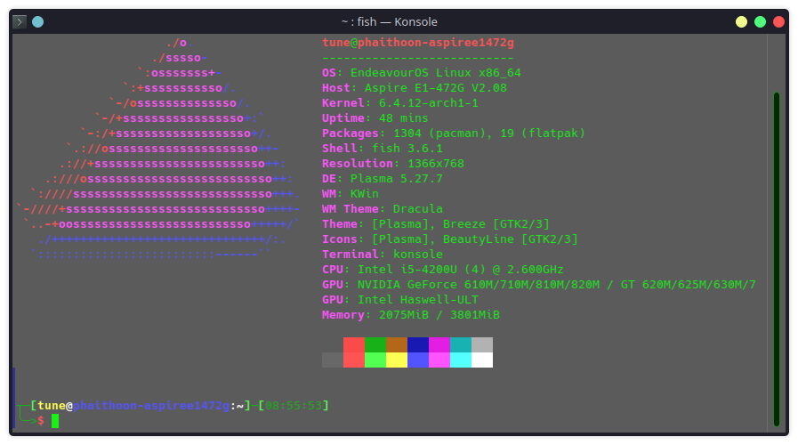The width and height of the screenshot is (798, 445).
Task: Click the 'Uptime: 48 mins' line
Action: [375, 118]
